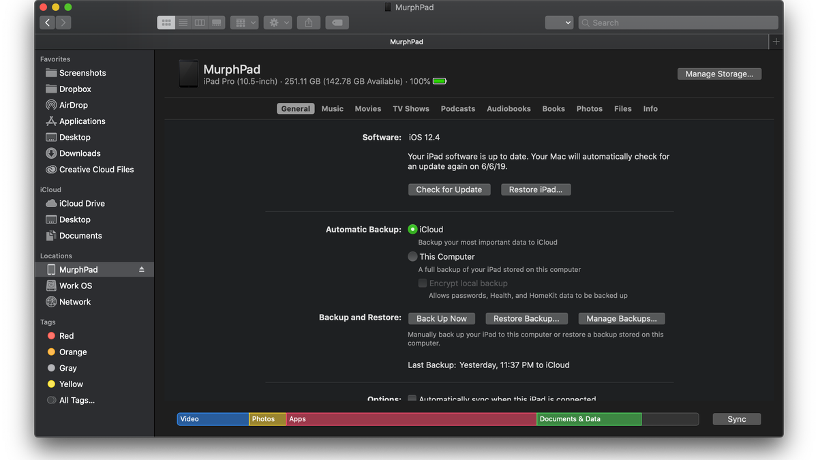Open Screenshots folder in the sidebar
This screenshot has width=818, height=460.
coord(94,73)
